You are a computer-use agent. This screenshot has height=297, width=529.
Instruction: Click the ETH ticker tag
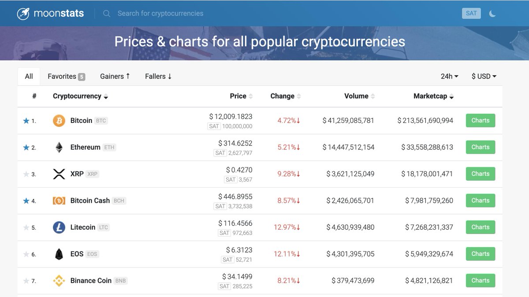tap(109, 147)
